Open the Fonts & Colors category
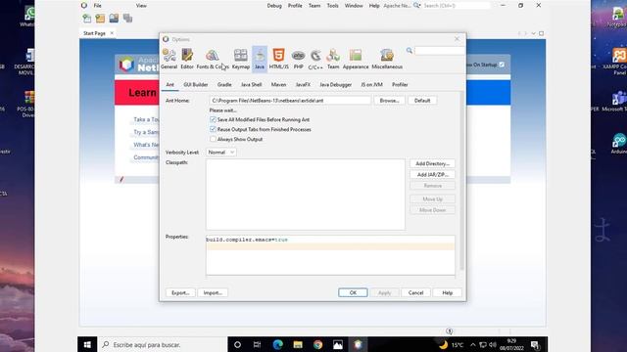The width and height of the screenshot is (627, 352). [213, 59]
